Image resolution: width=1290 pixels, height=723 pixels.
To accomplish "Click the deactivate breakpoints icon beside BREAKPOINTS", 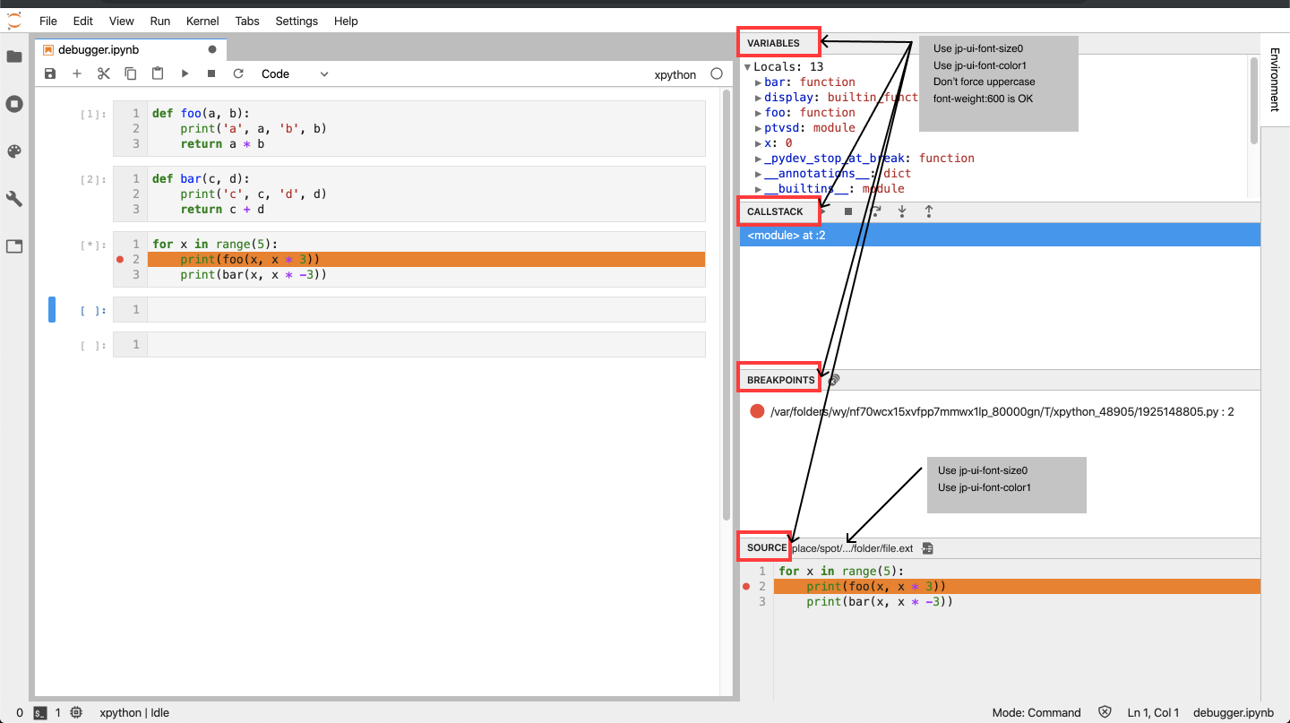I will tap(831, 378).
